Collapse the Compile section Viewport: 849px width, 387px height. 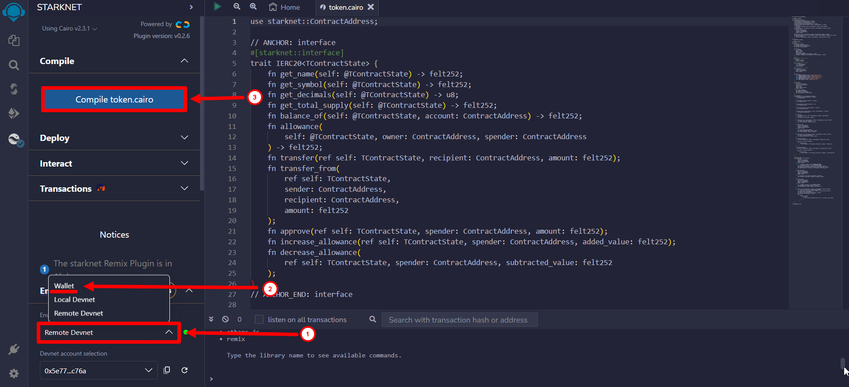click(x=184, y=61)
